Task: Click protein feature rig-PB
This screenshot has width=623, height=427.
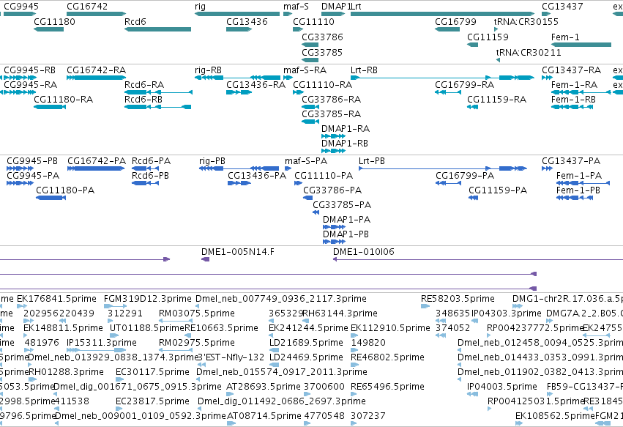Action: (x=239, y=168)
